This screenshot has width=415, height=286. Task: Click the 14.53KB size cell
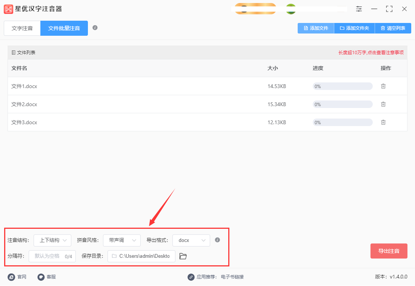277,86
